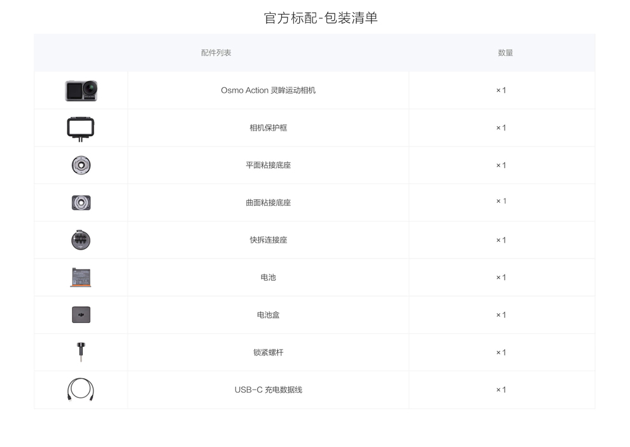This screenshot has width=630, height=447.
Task: Click the USB-C cable image
Action: (81, 390)
